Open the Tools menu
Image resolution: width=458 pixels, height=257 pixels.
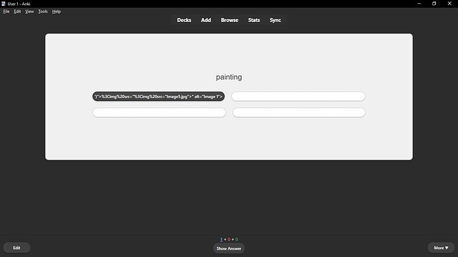click(x=42, y=11)
